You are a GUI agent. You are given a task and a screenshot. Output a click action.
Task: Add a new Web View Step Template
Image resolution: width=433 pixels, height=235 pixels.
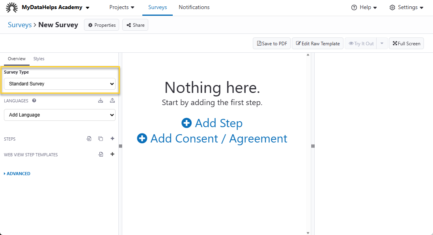click(112, 154)
